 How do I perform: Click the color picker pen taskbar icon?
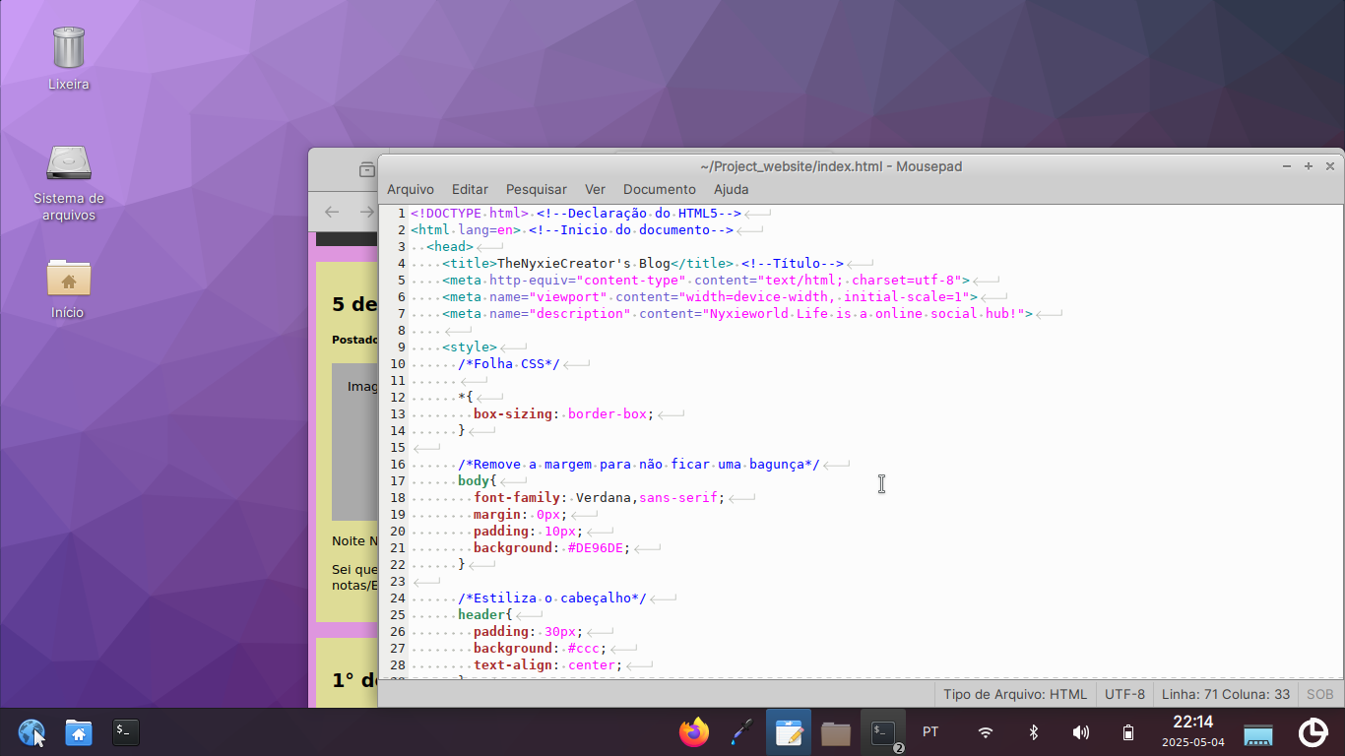[741, 732]
